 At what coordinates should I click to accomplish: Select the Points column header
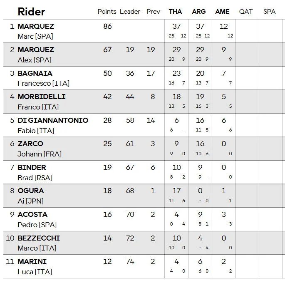coord(107,12)
